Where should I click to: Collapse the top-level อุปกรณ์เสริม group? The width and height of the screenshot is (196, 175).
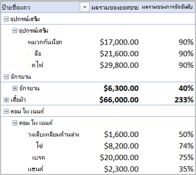point(6,20)
